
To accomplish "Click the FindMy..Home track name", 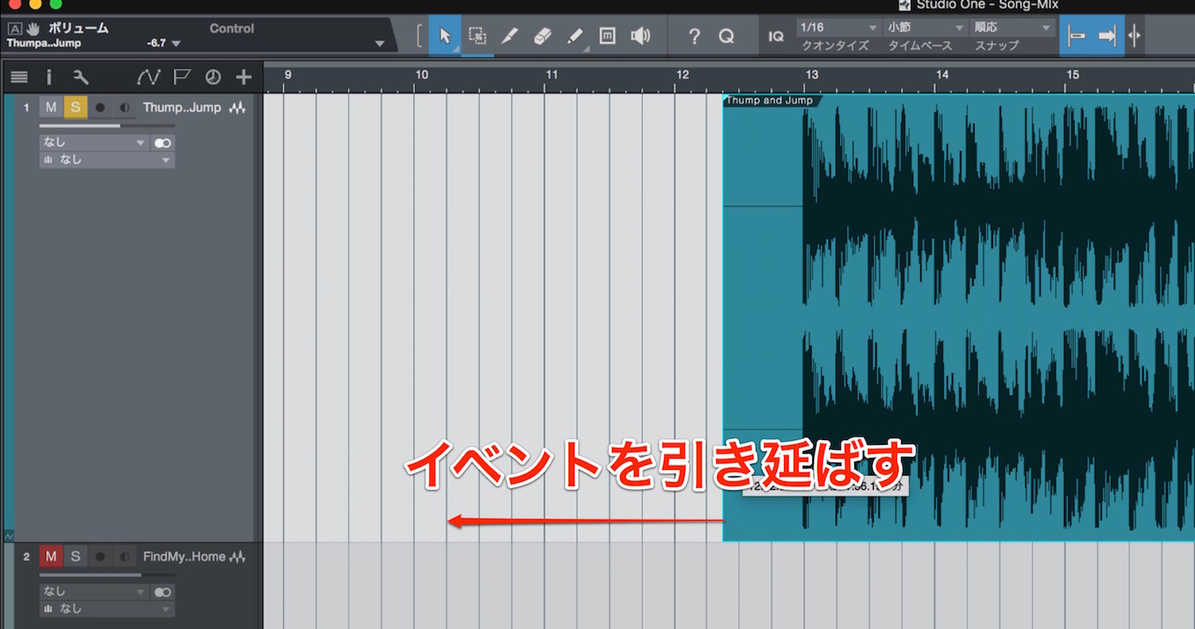I will [x=184, y=556].
